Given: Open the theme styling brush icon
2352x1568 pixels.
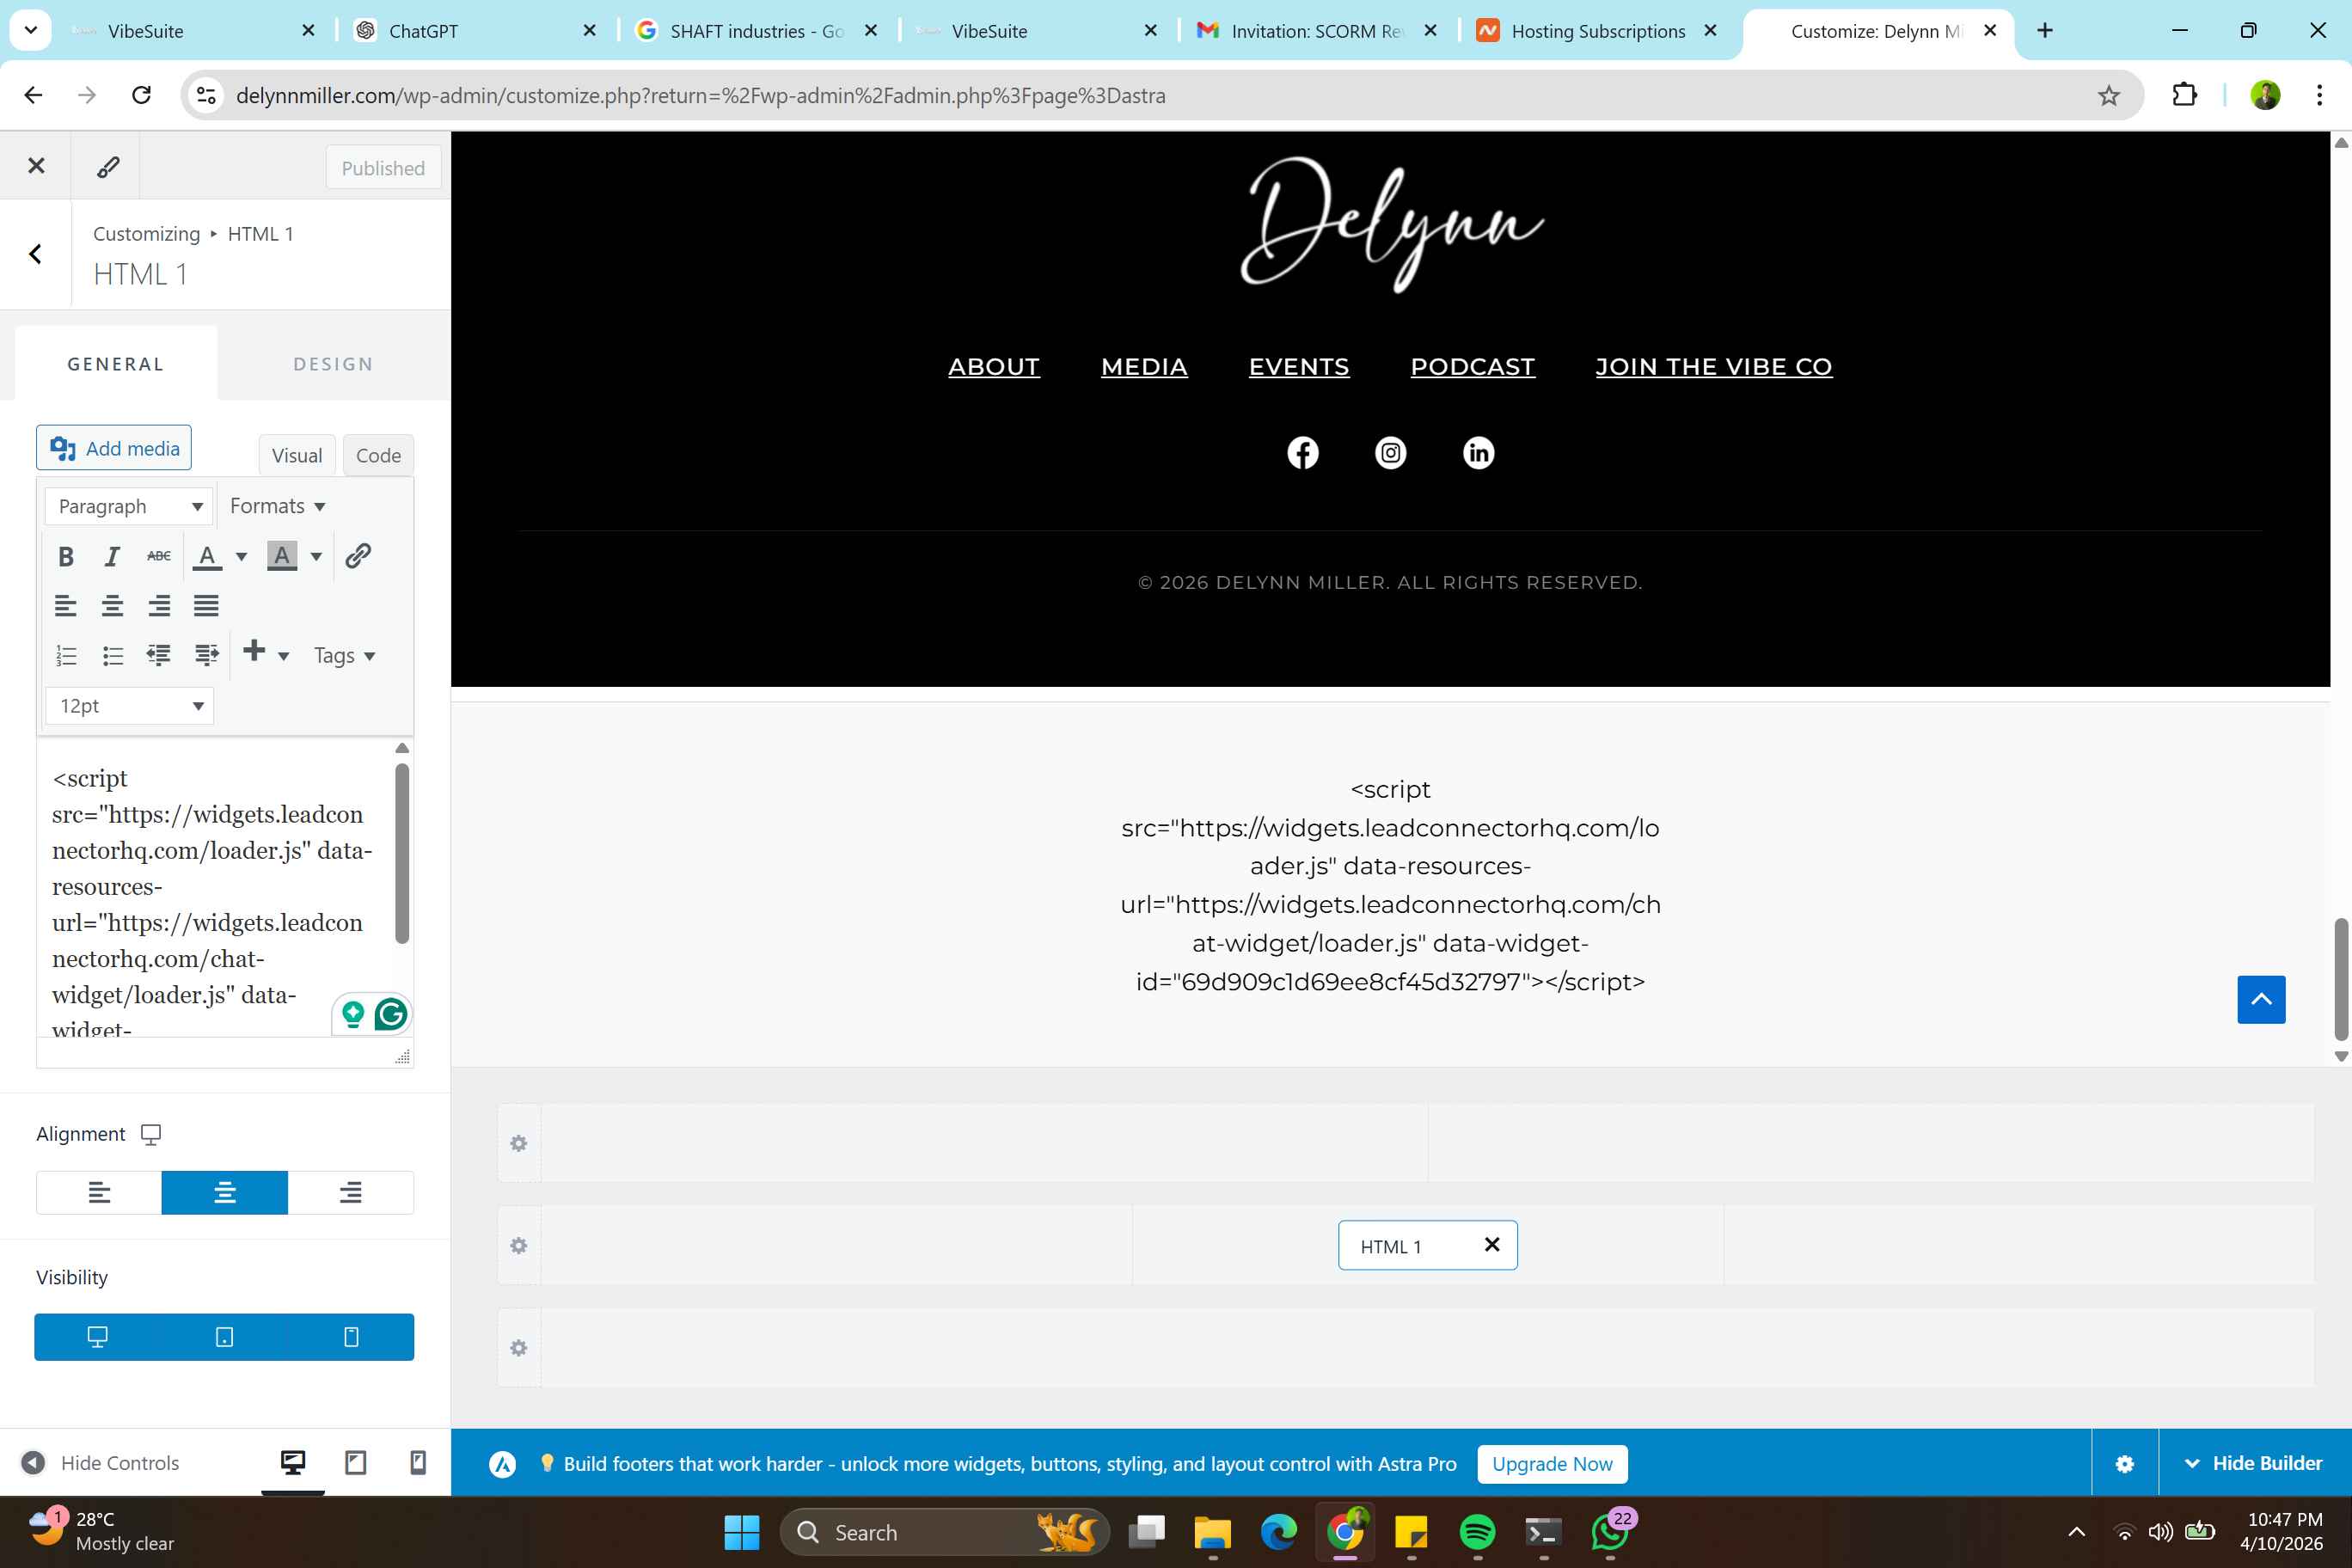Looking at the screenshot, I should pyautogui.click(x=108, y=166).
